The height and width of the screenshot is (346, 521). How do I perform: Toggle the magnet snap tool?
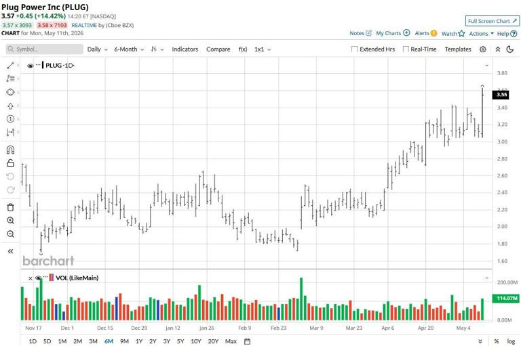pos(10,150)
